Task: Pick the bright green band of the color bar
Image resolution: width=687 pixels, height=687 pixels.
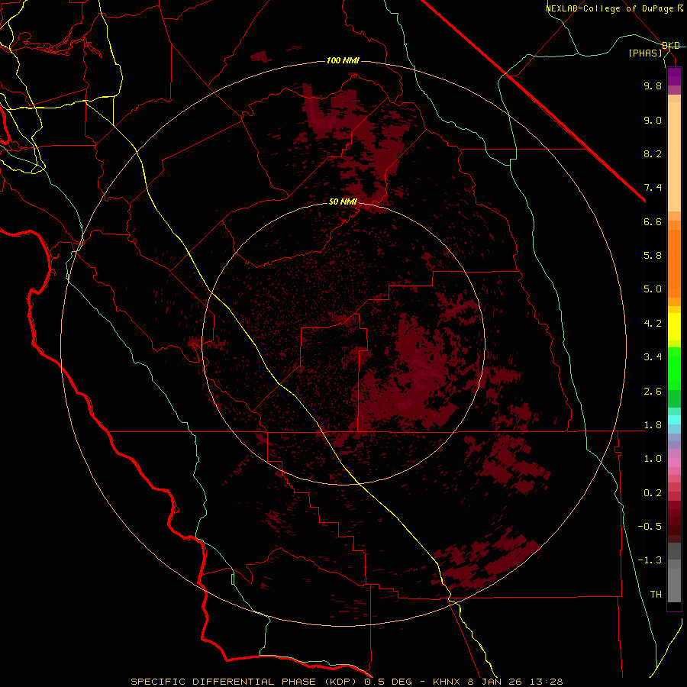Action: pyautogui.click(x=674, y=369)
